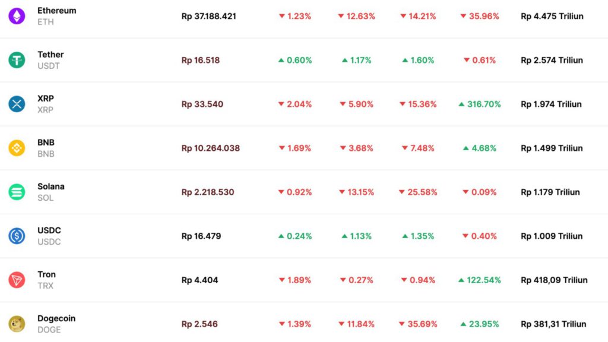Click the red Tron coin icon
This screenshot has height=342, width=608.
(x=17, y=280)
